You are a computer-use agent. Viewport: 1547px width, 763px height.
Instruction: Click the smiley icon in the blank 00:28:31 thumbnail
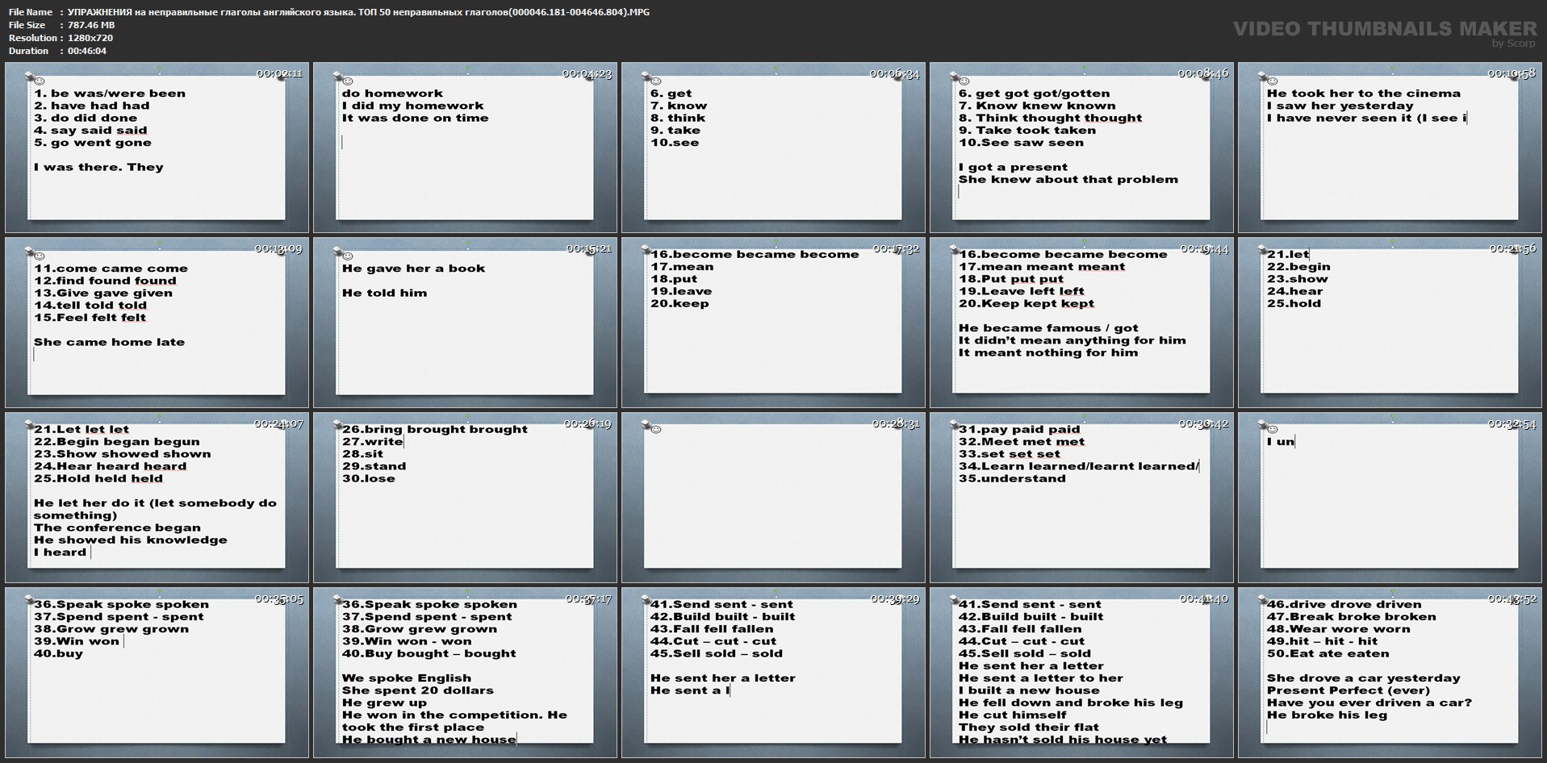click(655, 430)
